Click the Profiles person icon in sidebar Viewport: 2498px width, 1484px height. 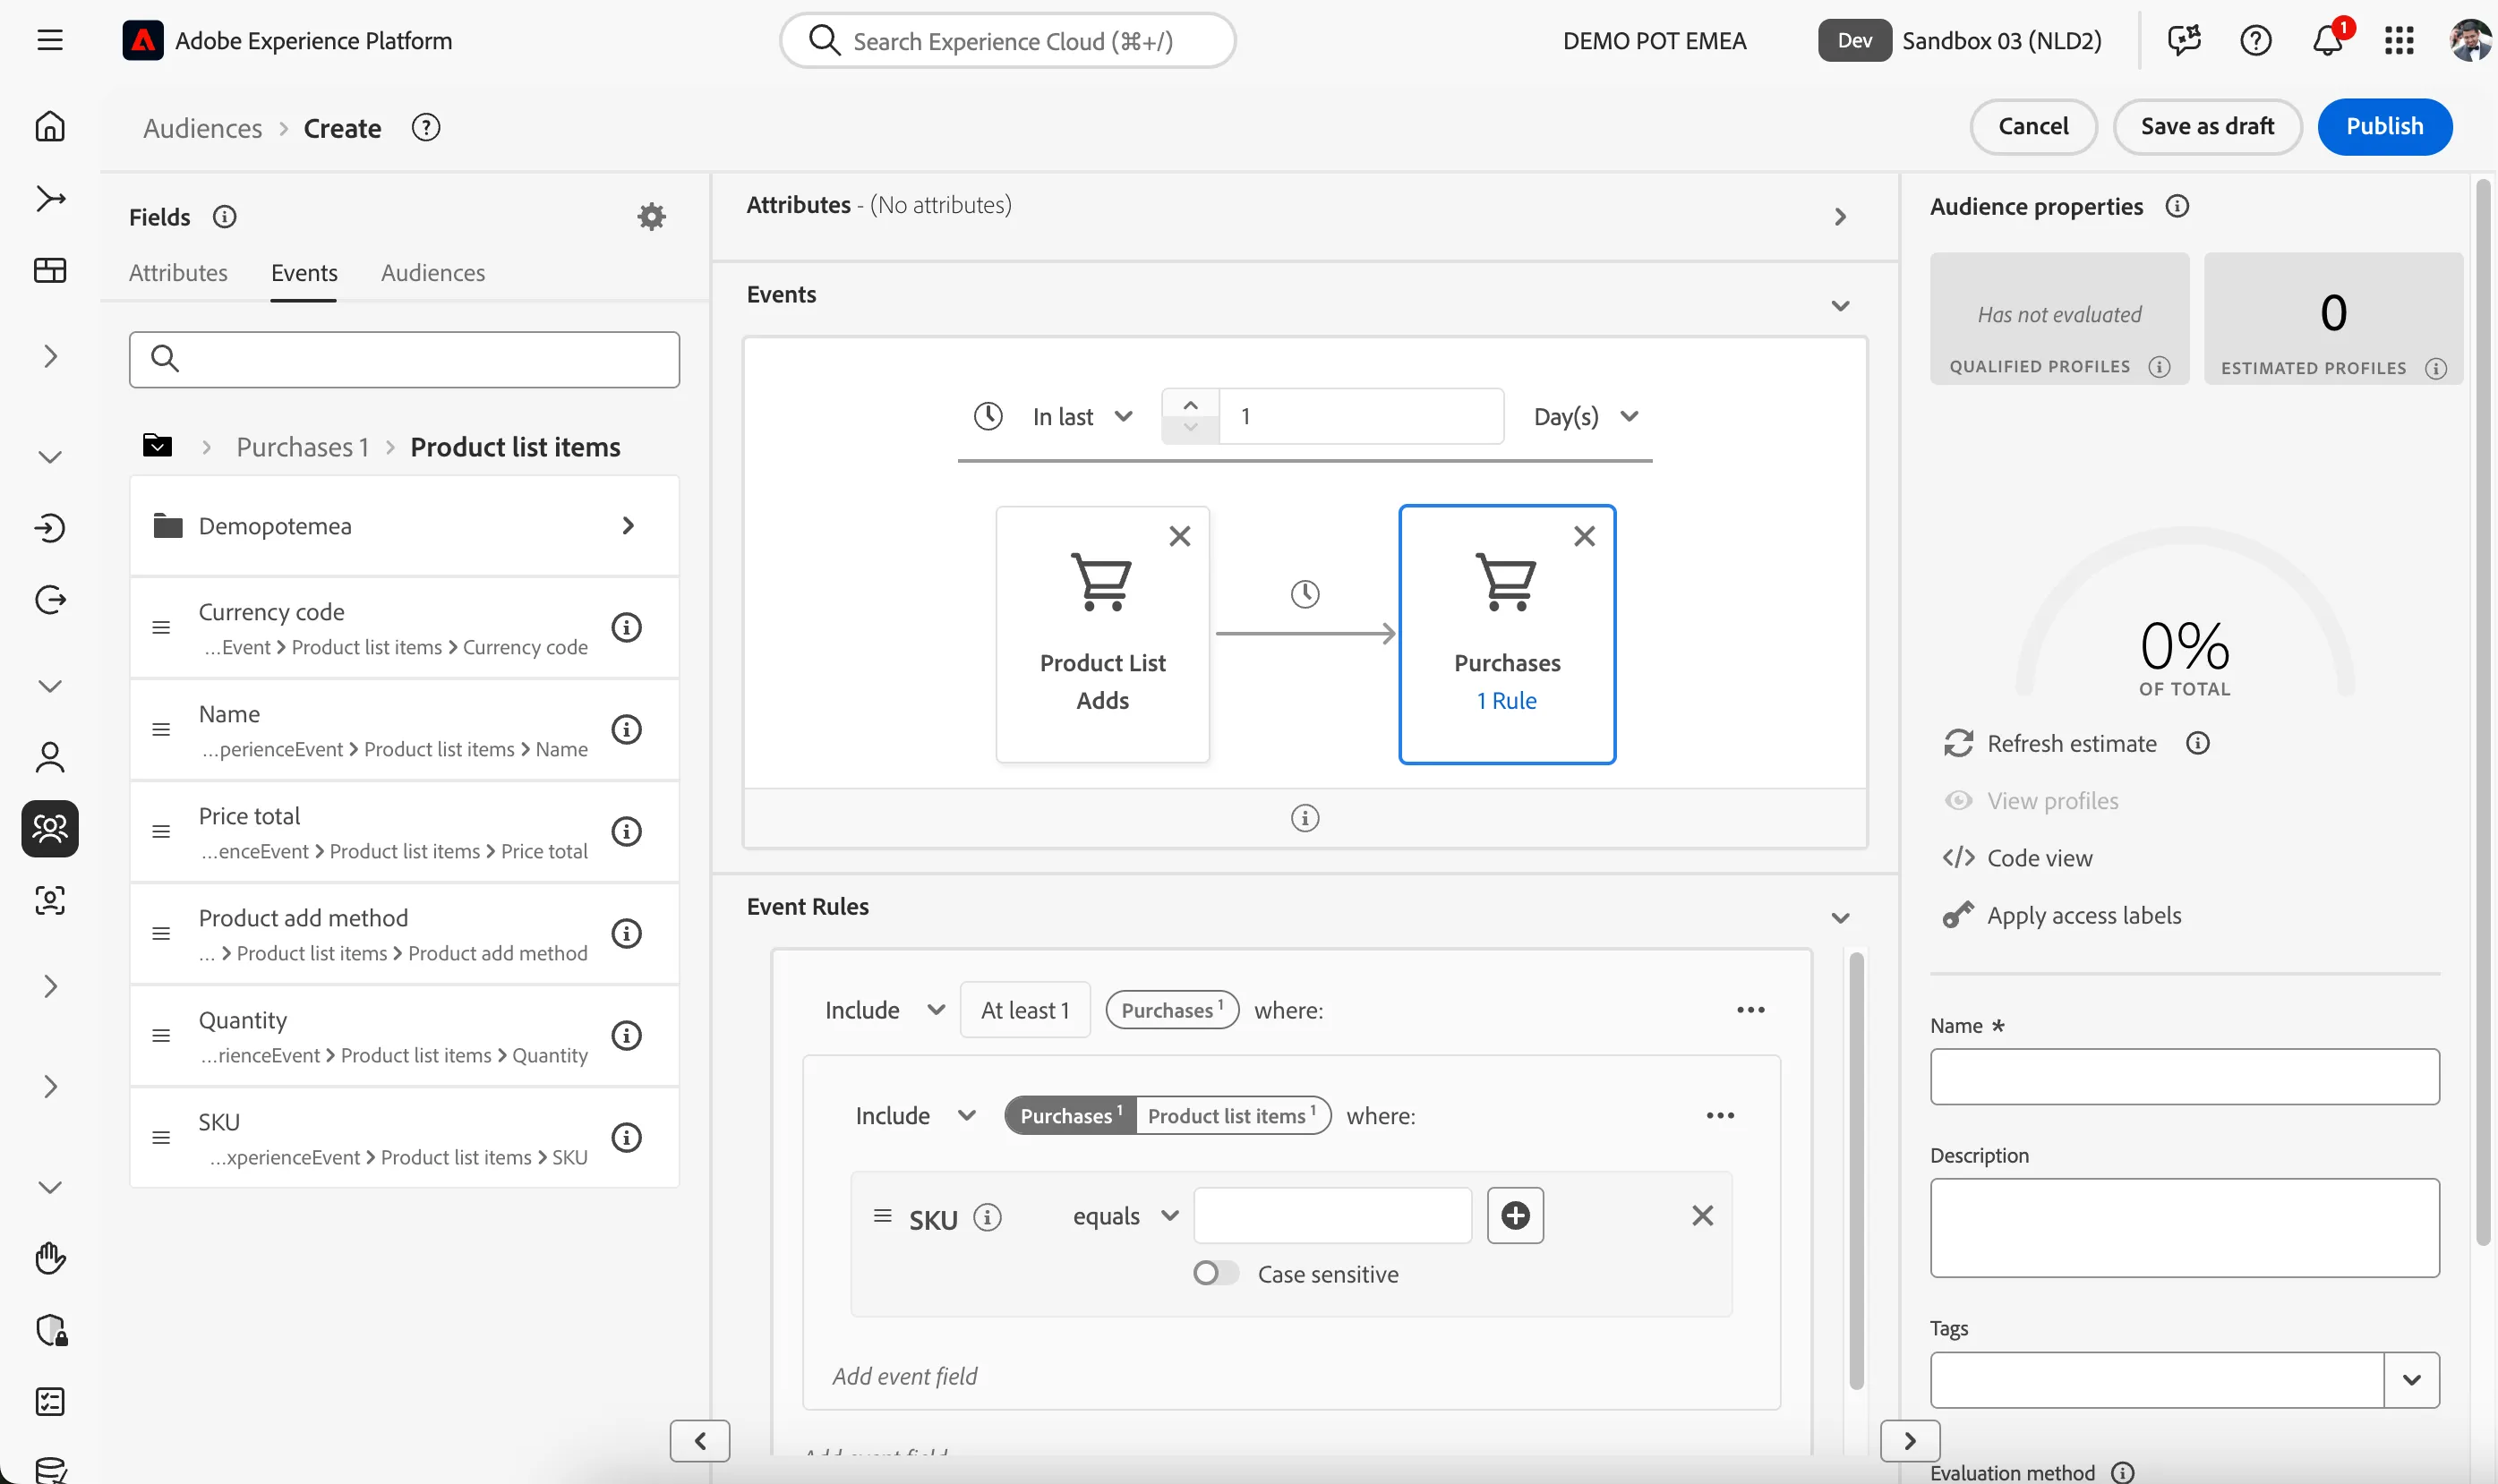click(x=50, y=757)
